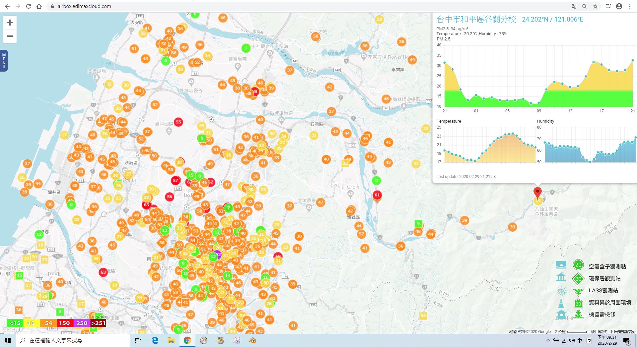Select the green 1 sensor marker
Screen dimensions: 637x347
pyautogui.click(x=246, y=48)
